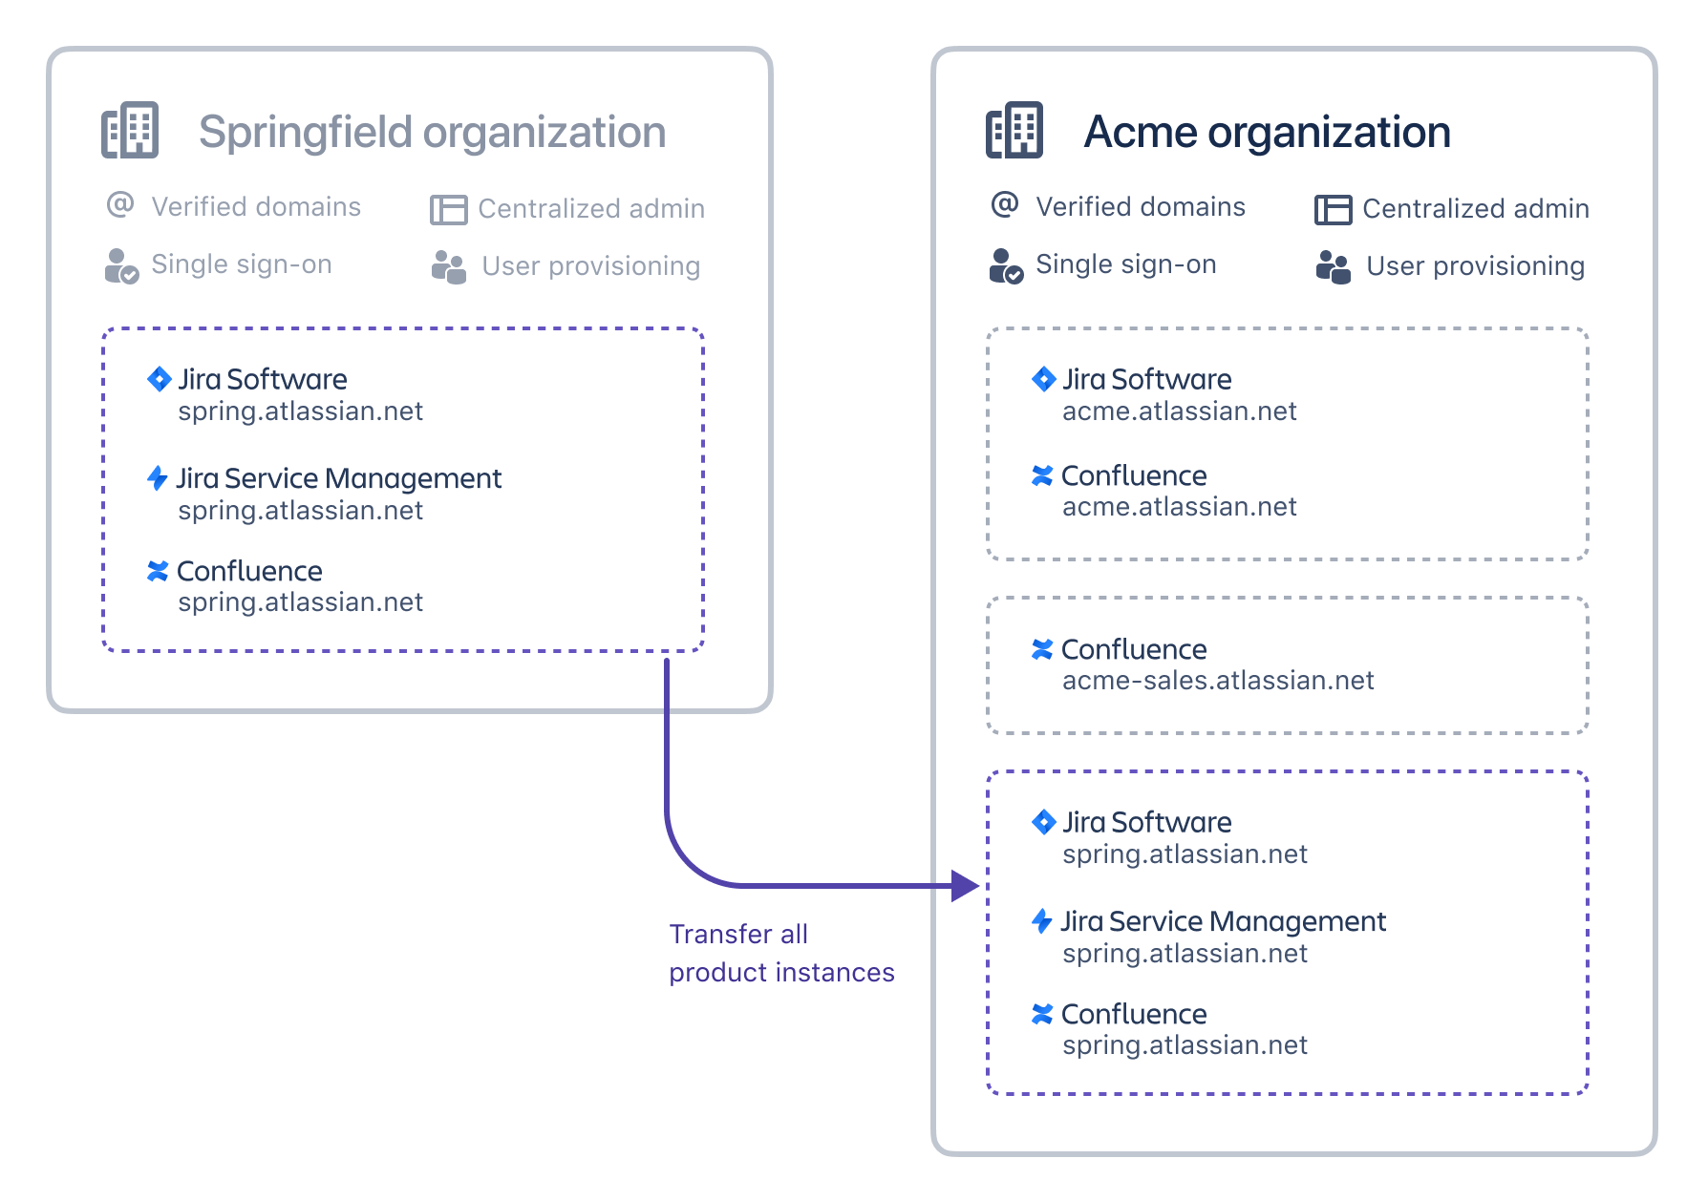Click Acme's Jira Software icon above spring.atlassian.net
1708x1201 pixels.
pyautogui.click(x=1044, y=822)
